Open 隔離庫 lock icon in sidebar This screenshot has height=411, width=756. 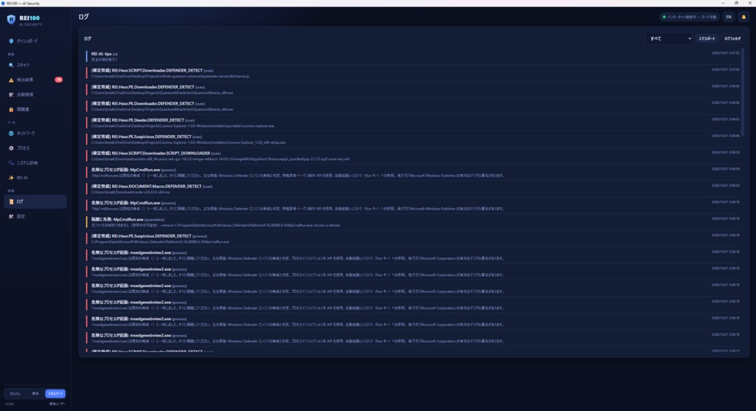pyautogui.click(x=11, y=109)
